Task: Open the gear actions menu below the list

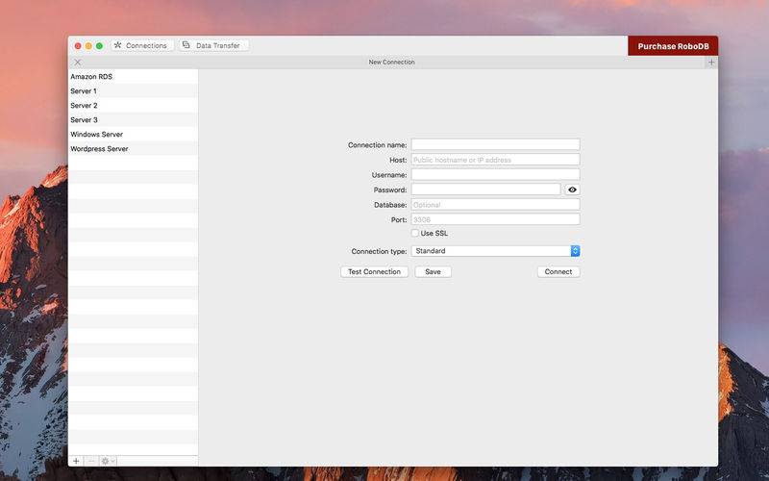Action: coord(108,461)
